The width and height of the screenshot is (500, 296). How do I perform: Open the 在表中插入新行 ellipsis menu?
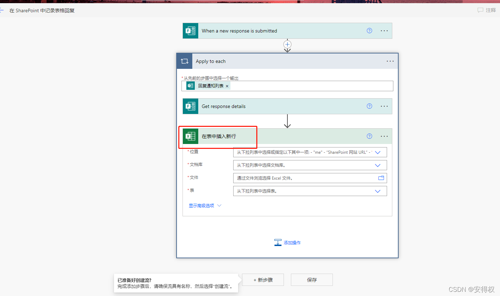pos(384,136)
